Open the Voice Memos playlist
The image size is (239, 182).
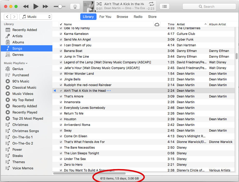pos(27,168)
